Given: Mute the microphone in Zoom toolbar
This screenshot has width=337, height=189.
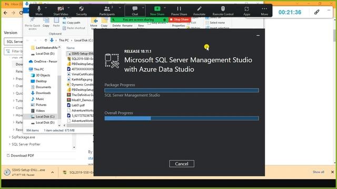Looking at the screenshot, I should [x=39, y=10].
